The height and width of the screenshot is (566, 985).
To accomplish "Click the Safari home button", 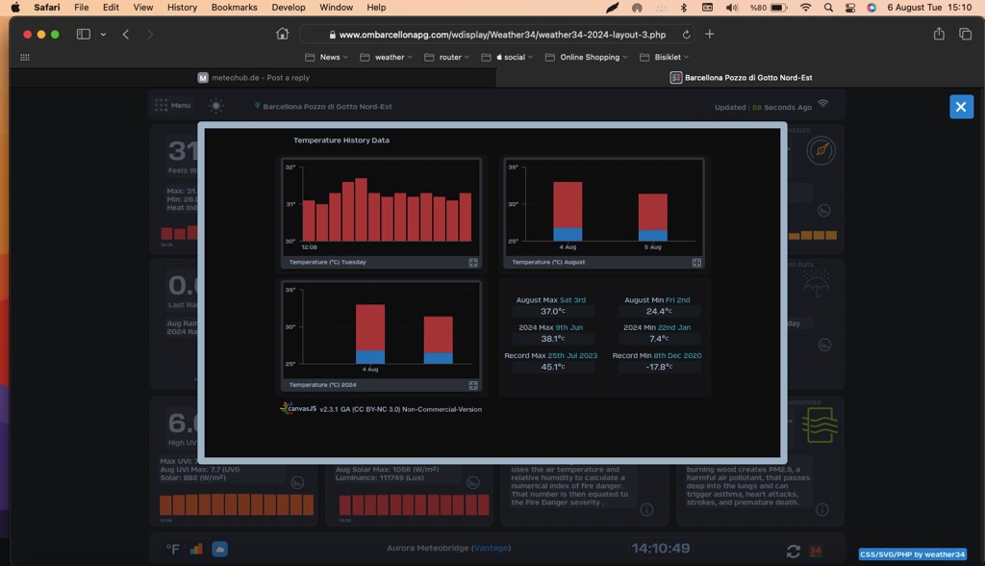I will point(282,34).
